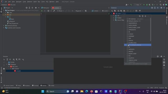Start debug with bug icon
168x94 pixels.
(147, 5)
